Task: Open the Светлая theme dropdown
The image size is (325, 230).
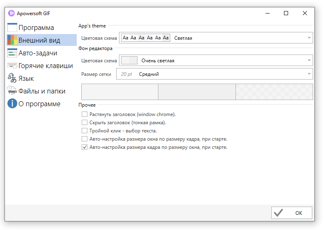Action: pyautogui.click(x=216, y=38)
